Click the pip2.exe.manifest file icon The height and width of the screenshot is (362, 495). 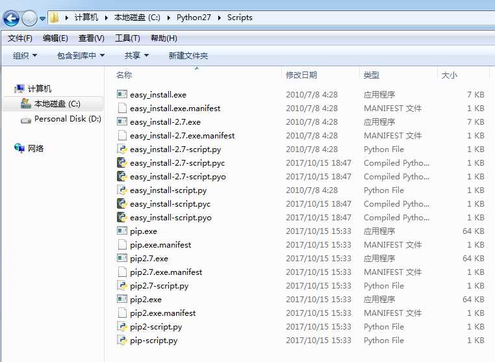point(122,313)
